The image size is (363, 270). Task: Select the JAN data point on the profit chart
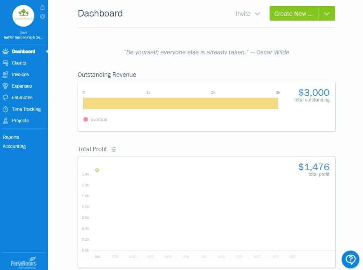[97, 170]
